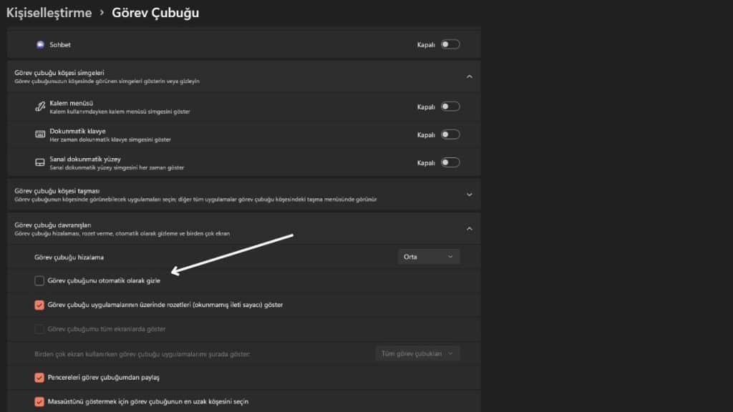Click the Kişiselleştirme breadcrumb link
This screenshot has width=733, height=412.
point(48,12)
